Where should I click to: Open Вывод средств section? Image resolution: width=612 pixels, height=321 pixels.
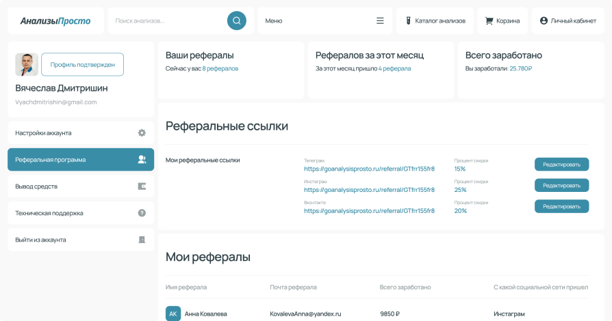pos(81,186)
